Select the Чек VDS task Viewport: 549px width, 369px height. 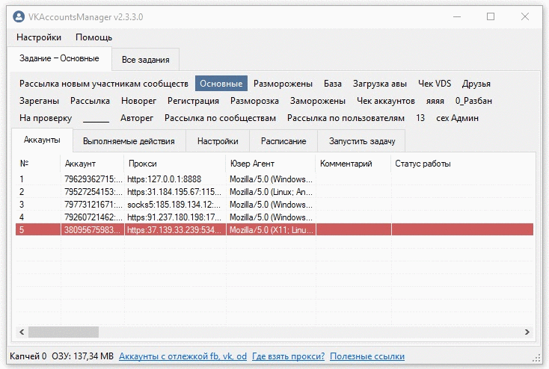coord(434,84)
